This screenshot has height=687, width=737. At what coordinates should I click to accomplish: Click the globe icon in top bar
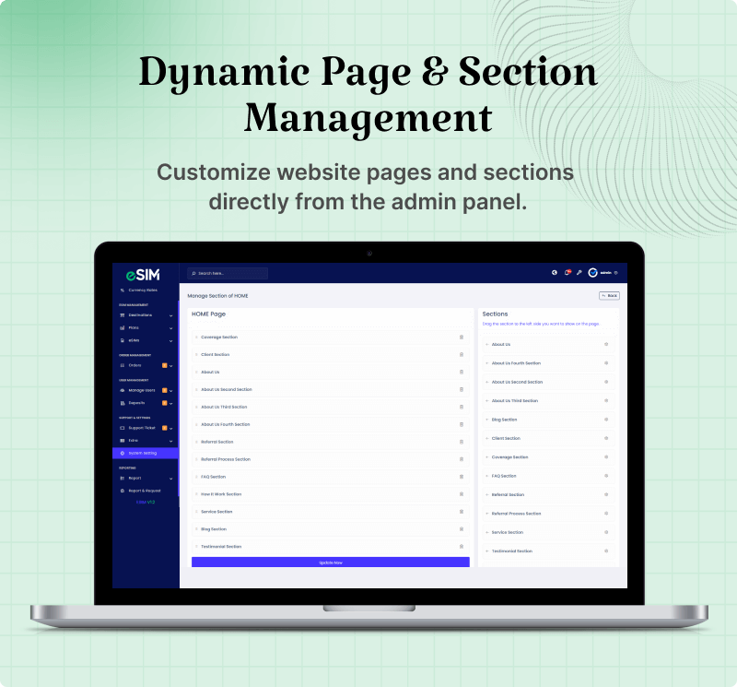point(555,273)
